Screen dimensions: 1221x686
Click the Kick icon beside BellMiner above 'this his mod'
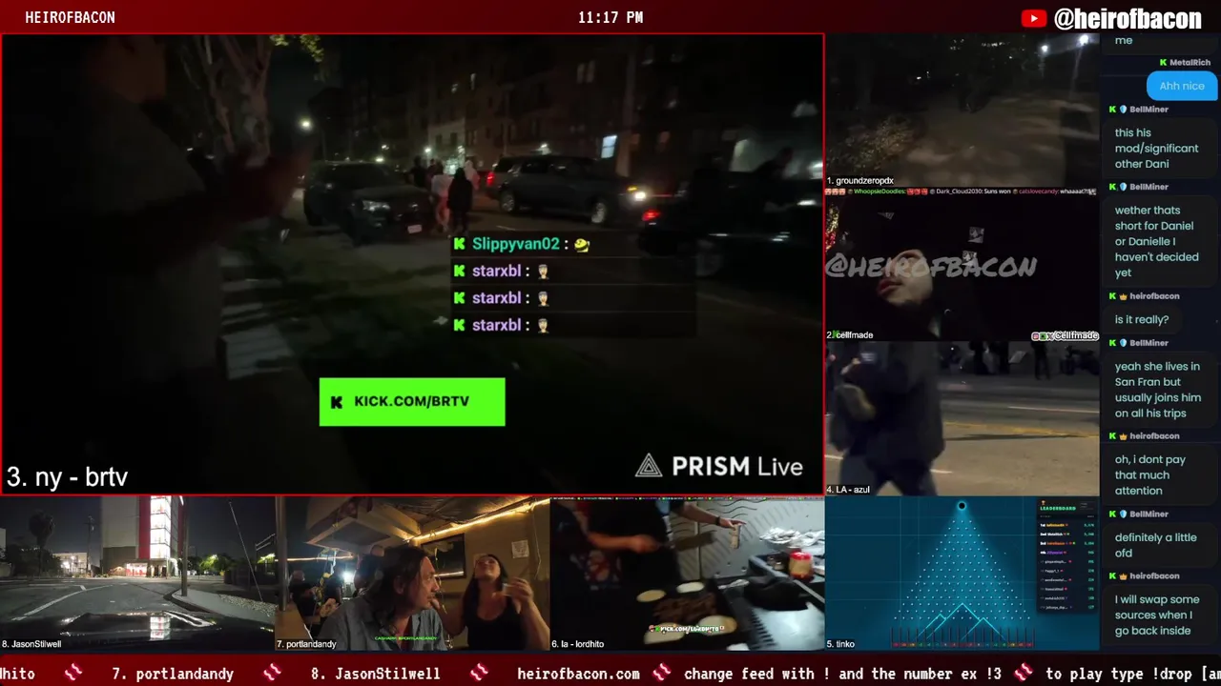(x=1112, y=110)
